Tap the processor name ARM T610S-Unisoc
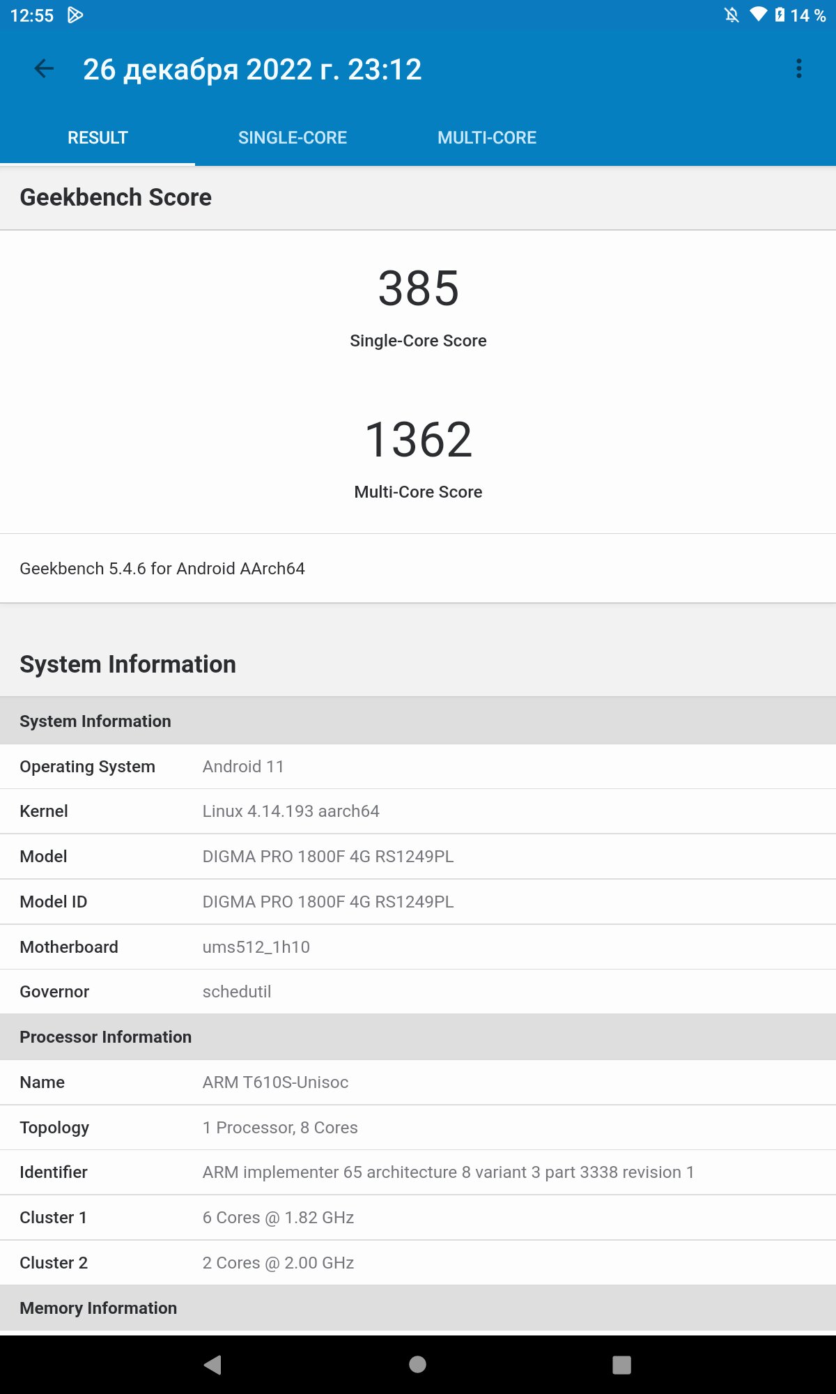Image resolution: width=836 pixels, height=1394 pixels. click(x=276, y=1082)
